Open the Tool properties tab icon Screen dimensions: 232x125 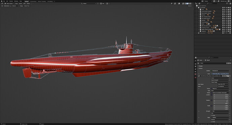195,61
